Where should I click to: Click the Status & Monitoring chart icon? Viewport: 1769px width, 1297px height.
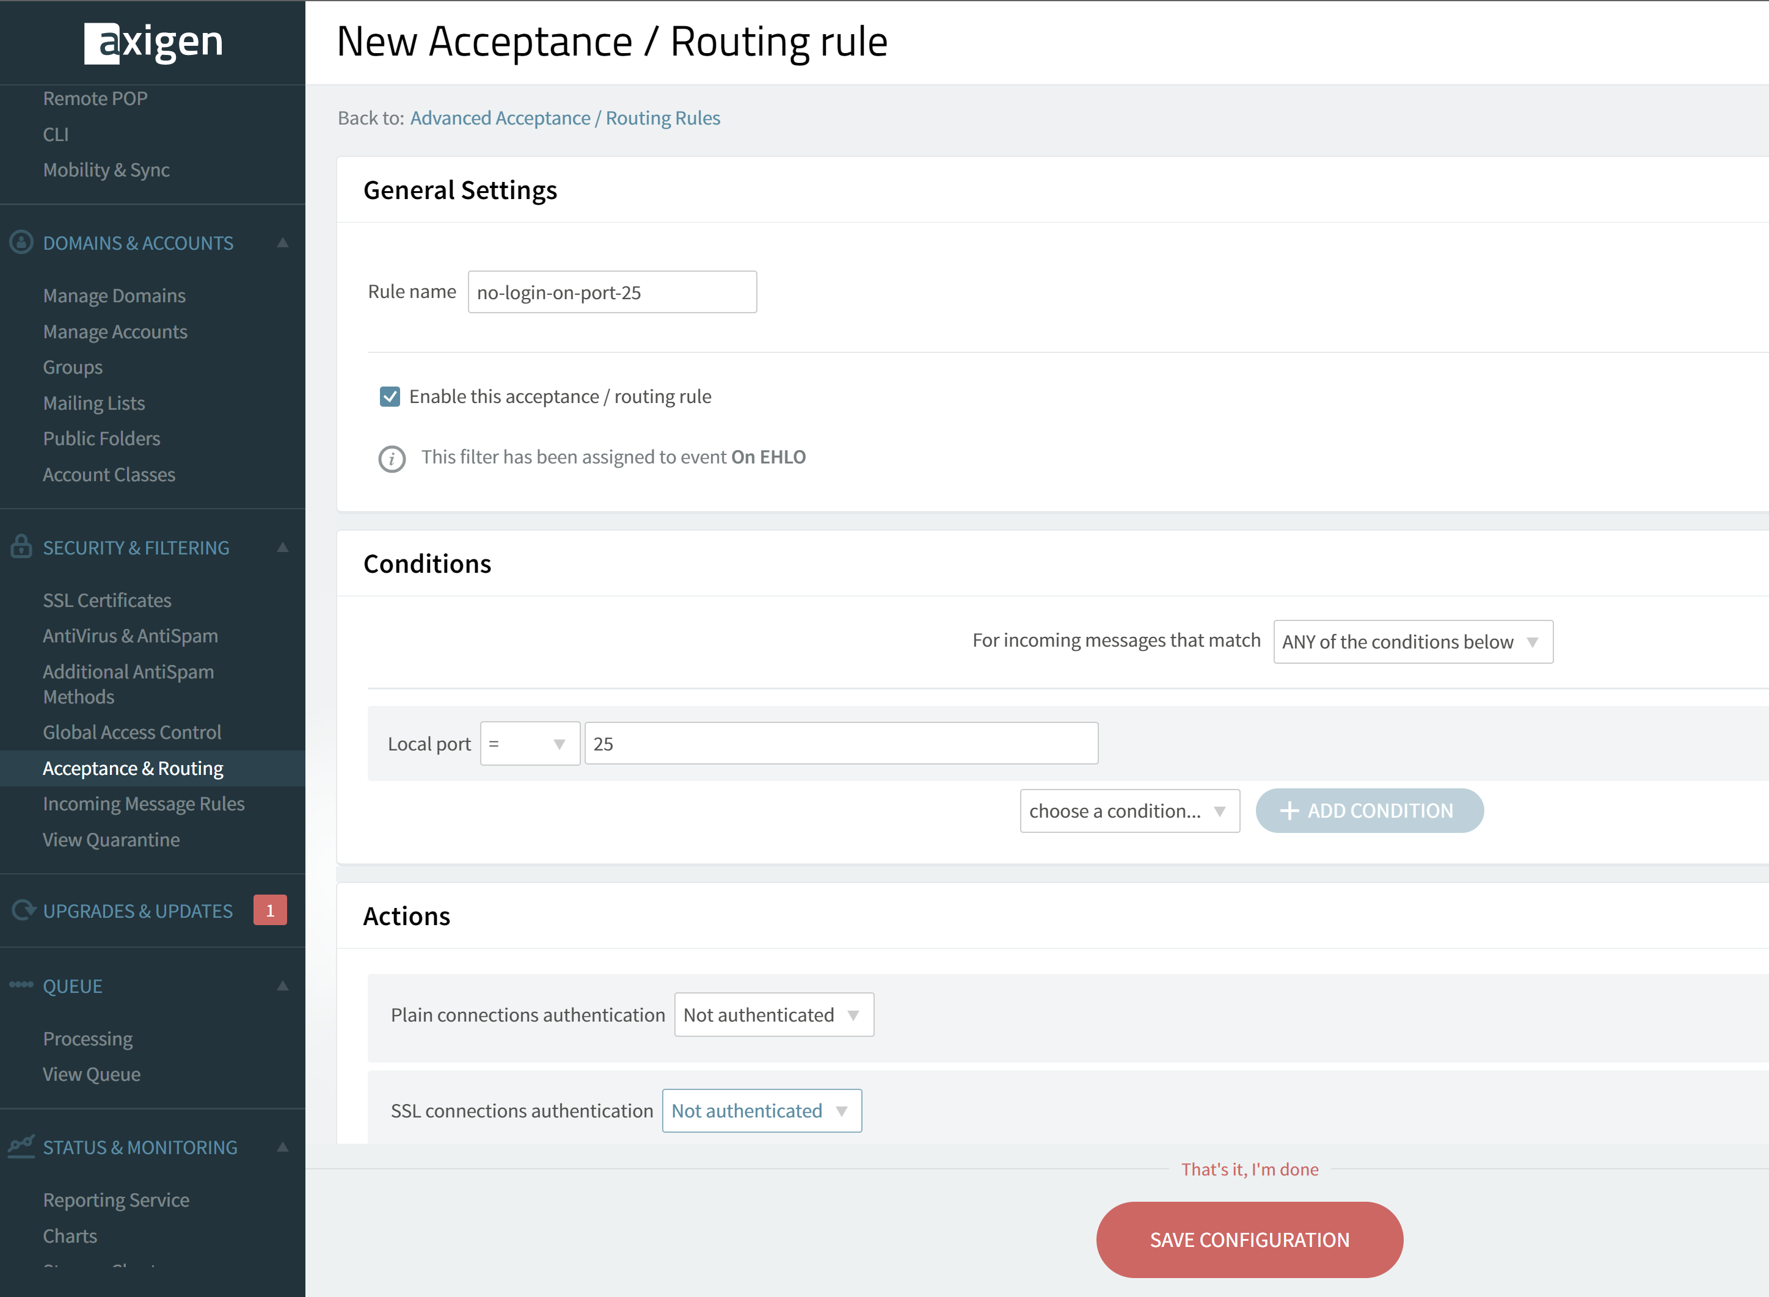[x=21, y=1146]
